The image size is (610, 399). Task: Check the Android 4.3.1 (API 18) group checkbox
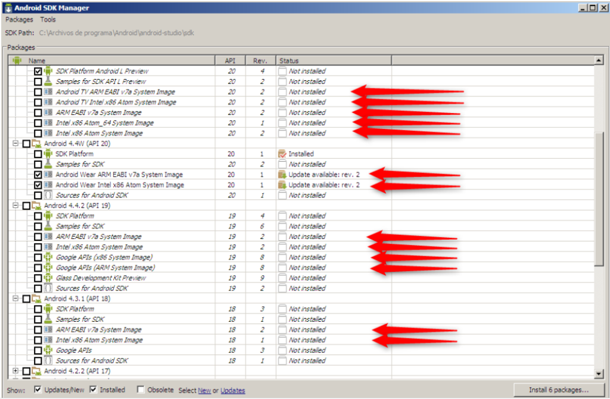26,299
